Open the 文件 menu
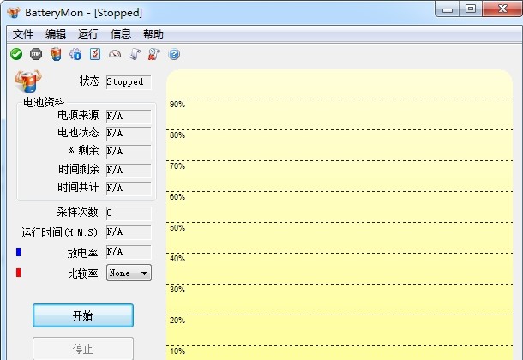Screen dimensions: 523x360 23,34
